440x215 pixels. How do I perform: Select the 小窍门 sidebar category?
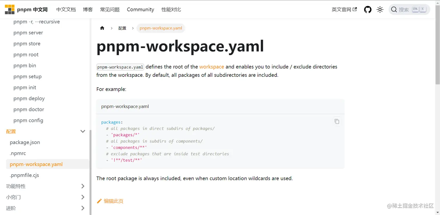13,197
